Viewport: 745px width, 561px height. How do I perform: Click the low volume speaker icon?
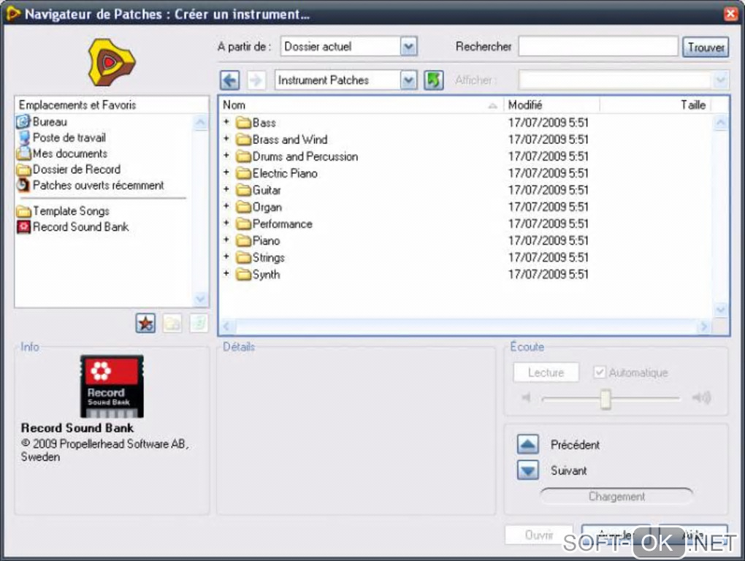pos(526,397)
